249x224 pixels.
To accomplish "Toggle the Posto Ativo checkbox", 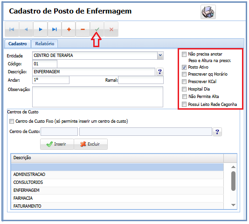I will (x=184, y=67).
